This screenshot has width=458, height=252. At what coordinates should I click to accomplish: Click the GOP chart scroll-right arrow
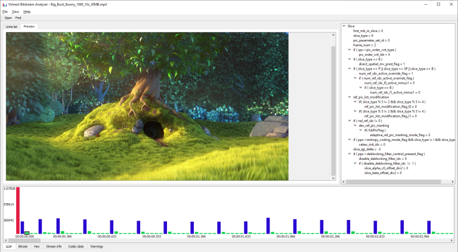[x=453, y=240]
